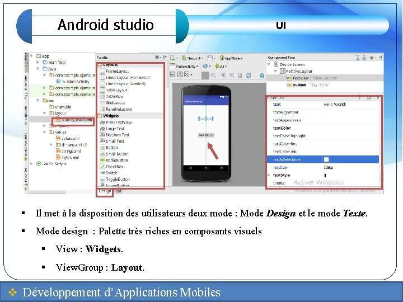403x302 pixels.
Task: Collapse the java folder
Action: point(38,69)
